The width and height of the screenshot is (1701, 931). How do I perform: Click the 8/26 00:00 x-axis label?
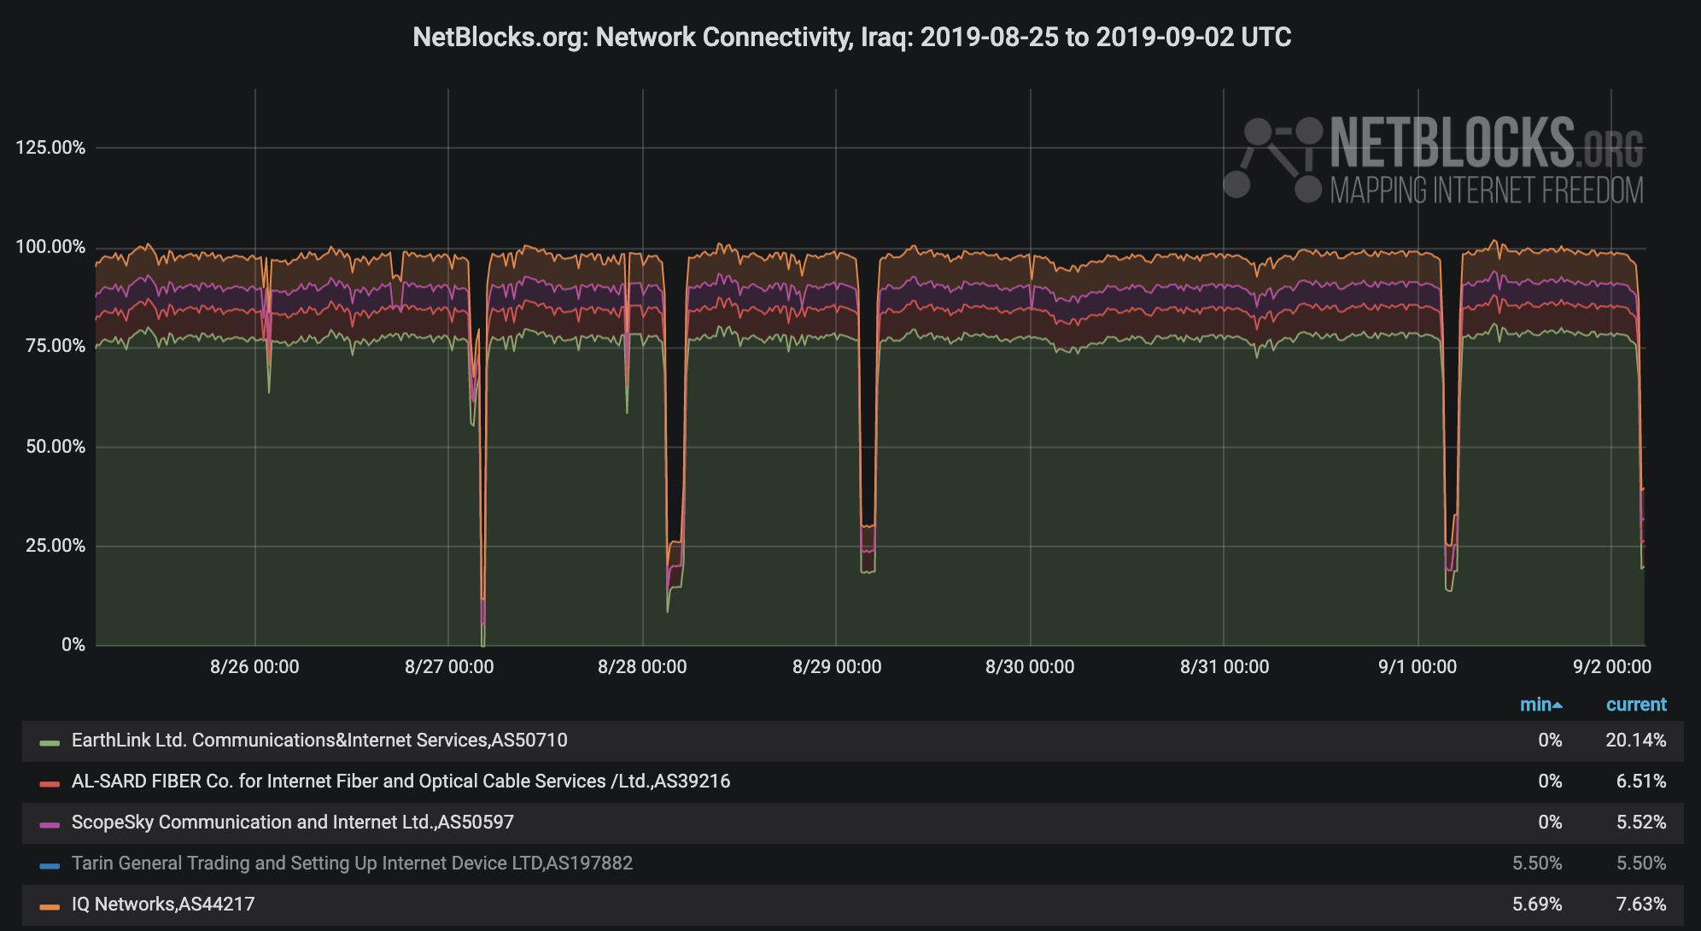(254, 667)
